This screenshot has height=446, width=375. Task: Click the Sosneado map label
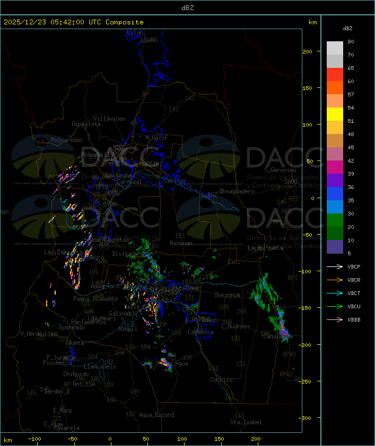coord(72,327)
